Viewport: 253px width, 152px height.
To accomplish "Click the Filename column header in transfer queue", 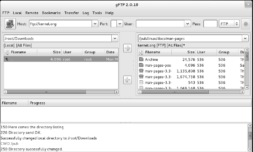I will pyautogui.click(x=14, y=103).
